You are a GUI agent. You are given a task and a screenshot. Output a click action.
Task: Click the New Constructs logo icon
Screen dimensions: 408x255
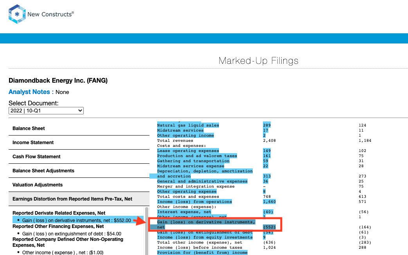17,14
